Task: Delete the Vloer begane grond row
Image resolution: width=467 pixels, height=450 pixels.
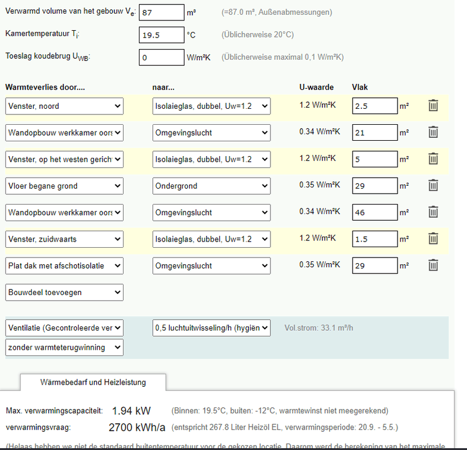Action: point(433,186)
